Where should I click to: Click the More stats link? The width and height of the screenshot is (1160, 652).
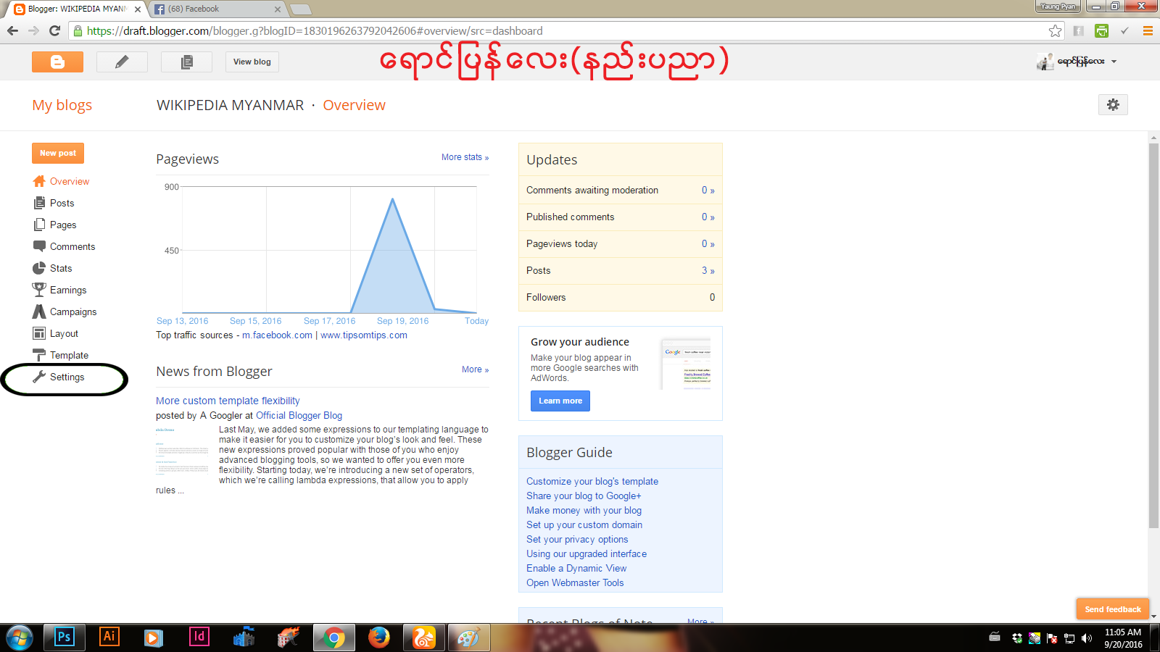(x=465, y=157)
